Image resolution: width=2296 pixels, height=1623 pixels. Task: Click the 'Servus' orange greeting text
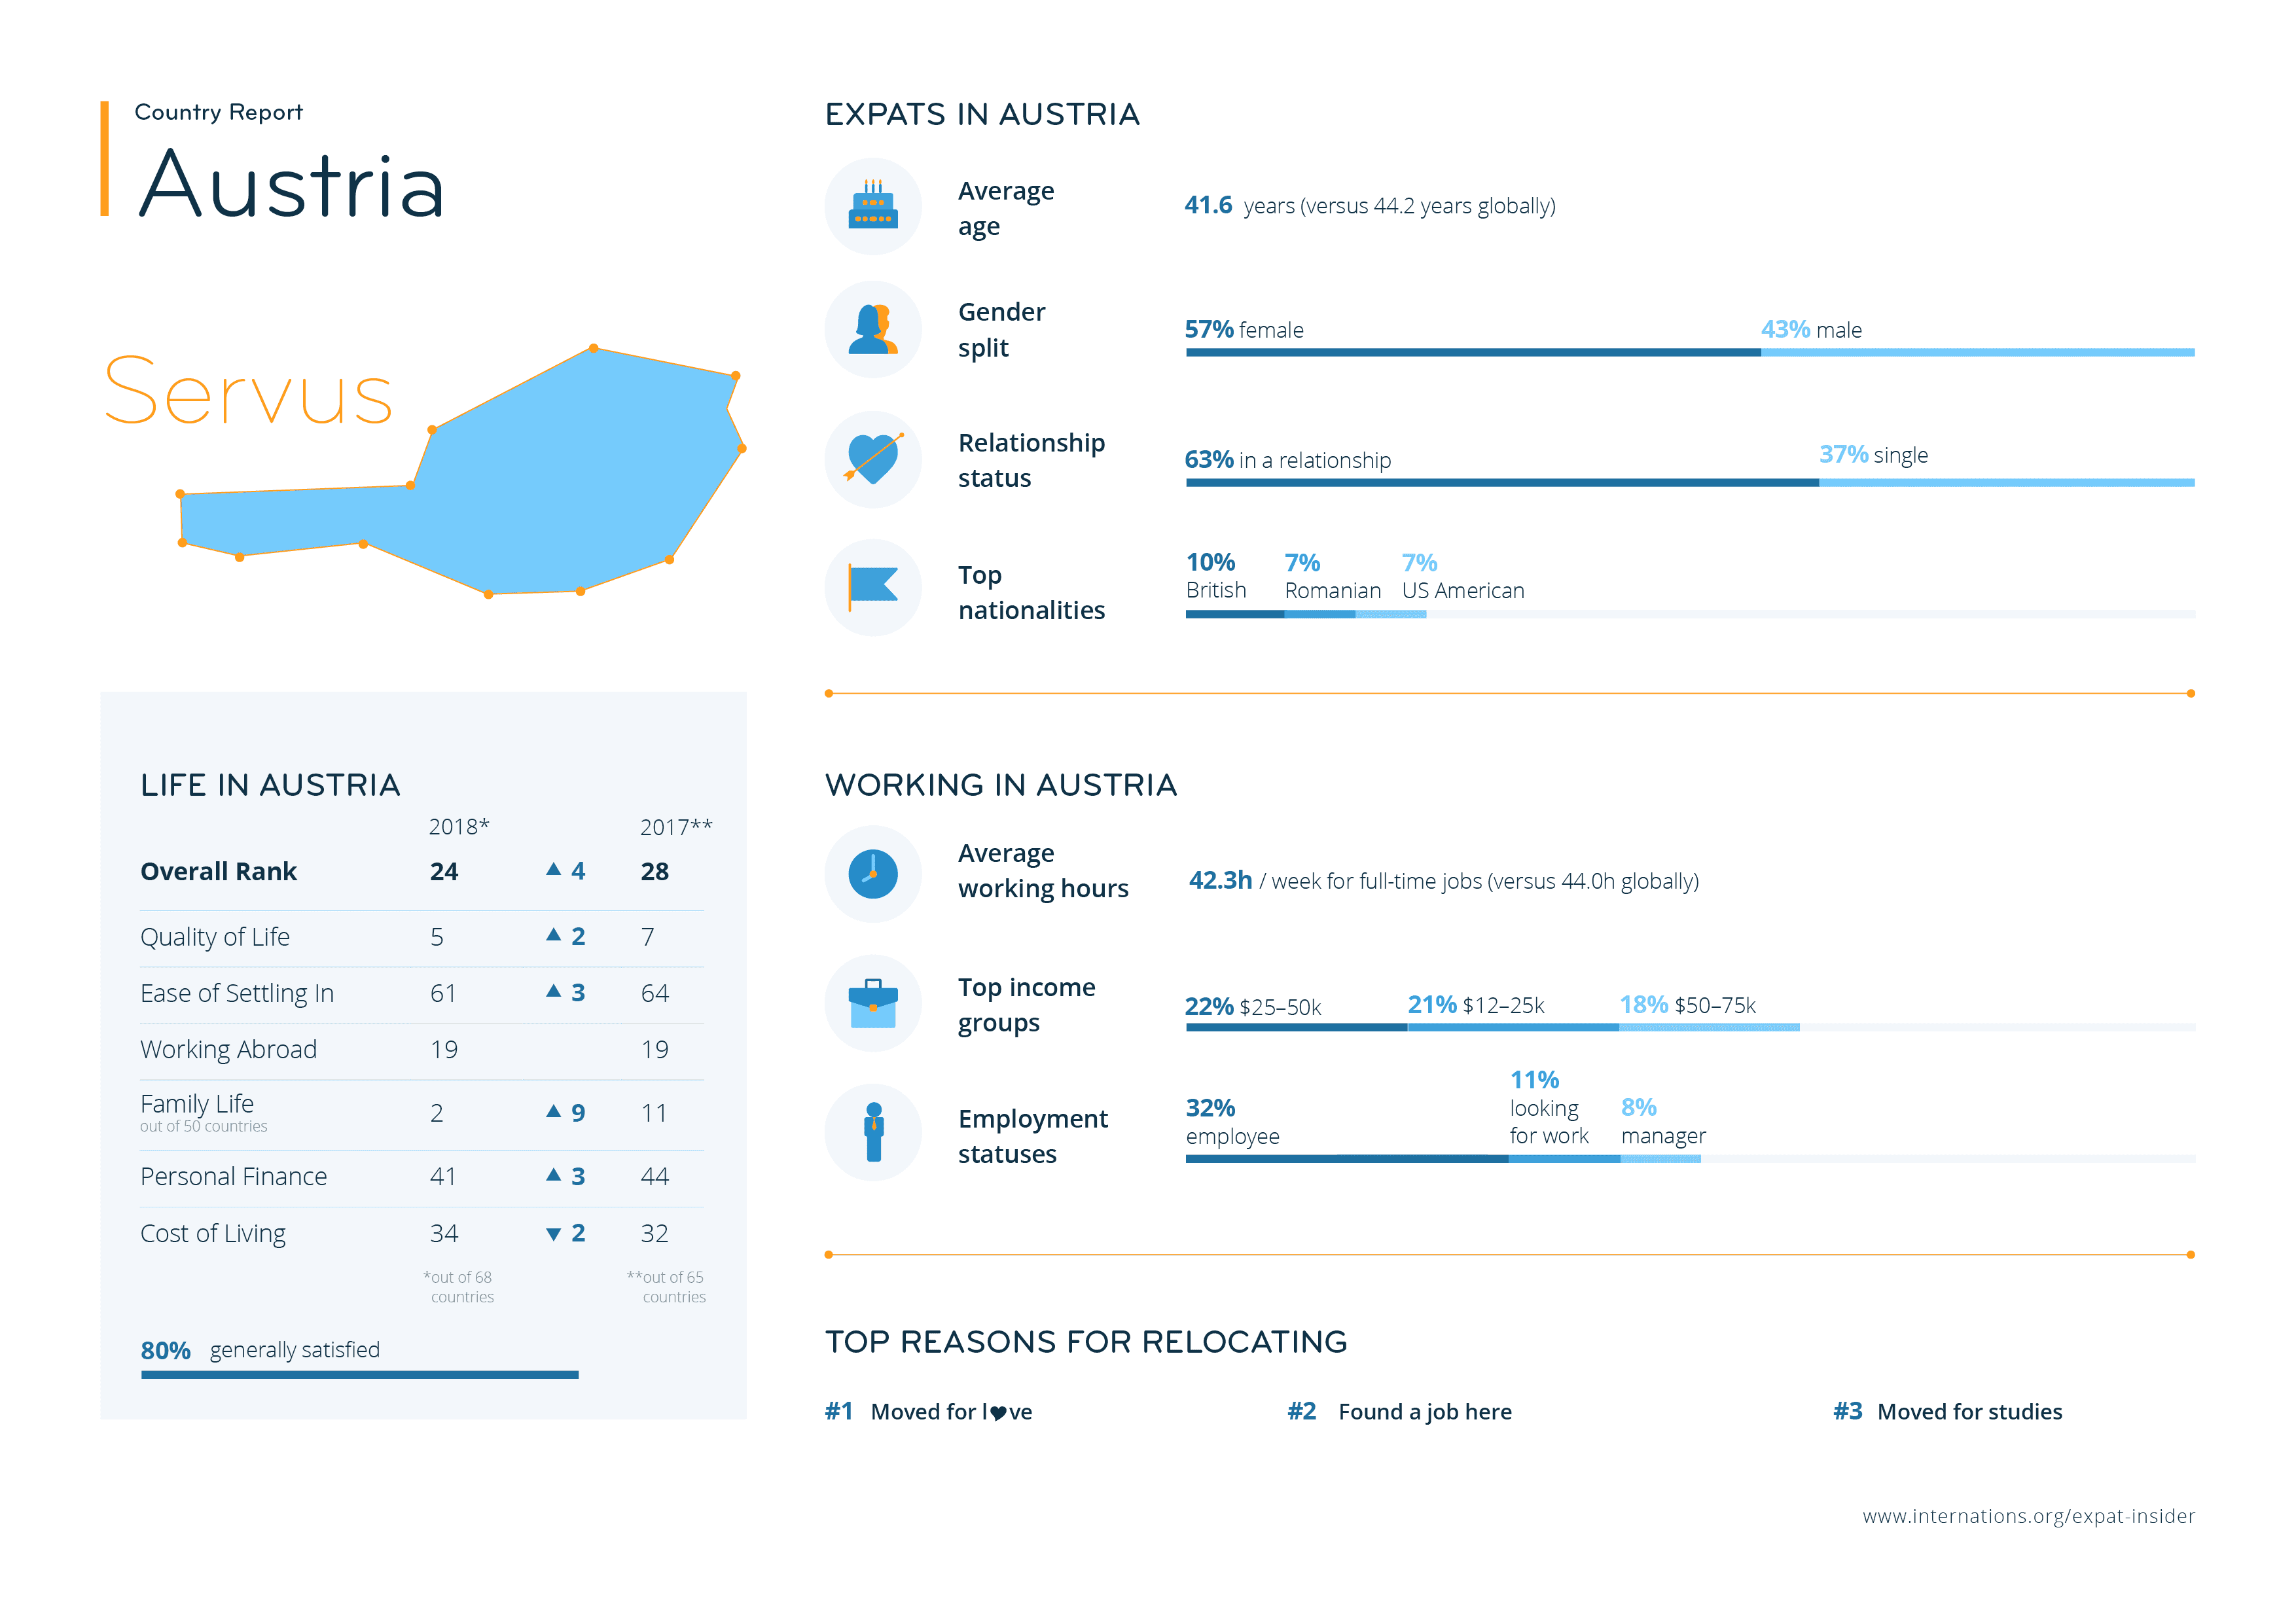tap(248, 392)
